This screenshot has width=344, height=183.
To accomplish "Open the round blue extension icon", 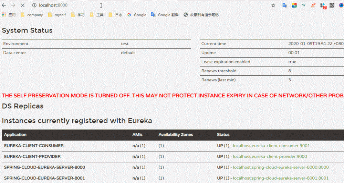I will point(341,5).
